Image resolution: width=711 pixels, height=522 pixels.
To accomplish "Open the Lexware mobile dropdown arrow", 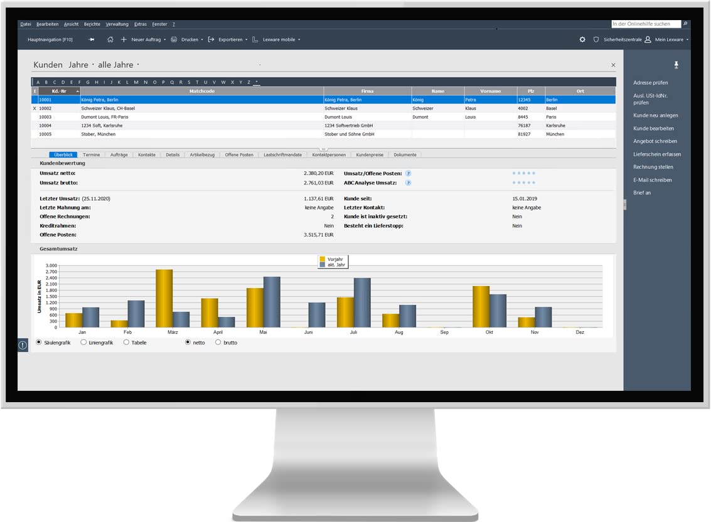I will 299,40.
